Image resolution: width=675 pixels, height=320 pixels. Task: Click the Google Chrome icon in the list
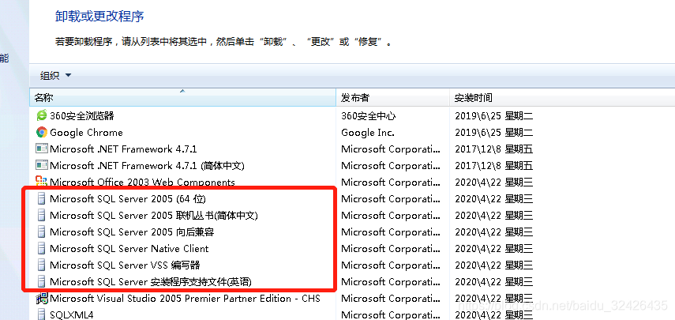(x=42, y=132)
